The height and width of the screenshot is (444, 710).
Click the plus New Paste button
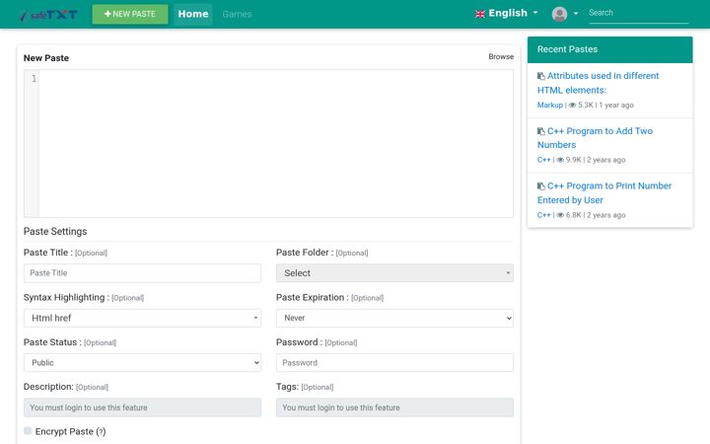point(130,14)
